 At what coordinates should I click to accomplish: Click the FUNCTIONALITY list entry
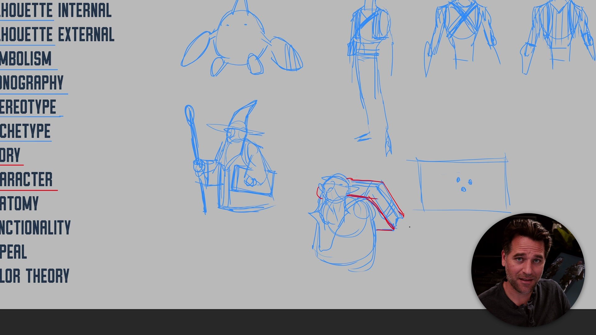coord(35,228)
